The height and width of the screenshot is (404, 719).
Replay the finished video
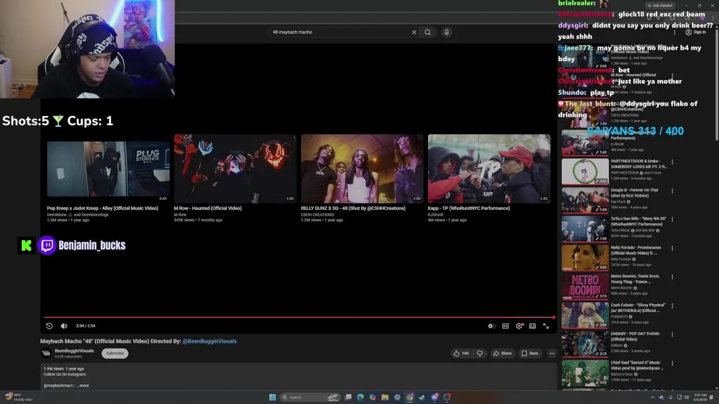point(49,325)
